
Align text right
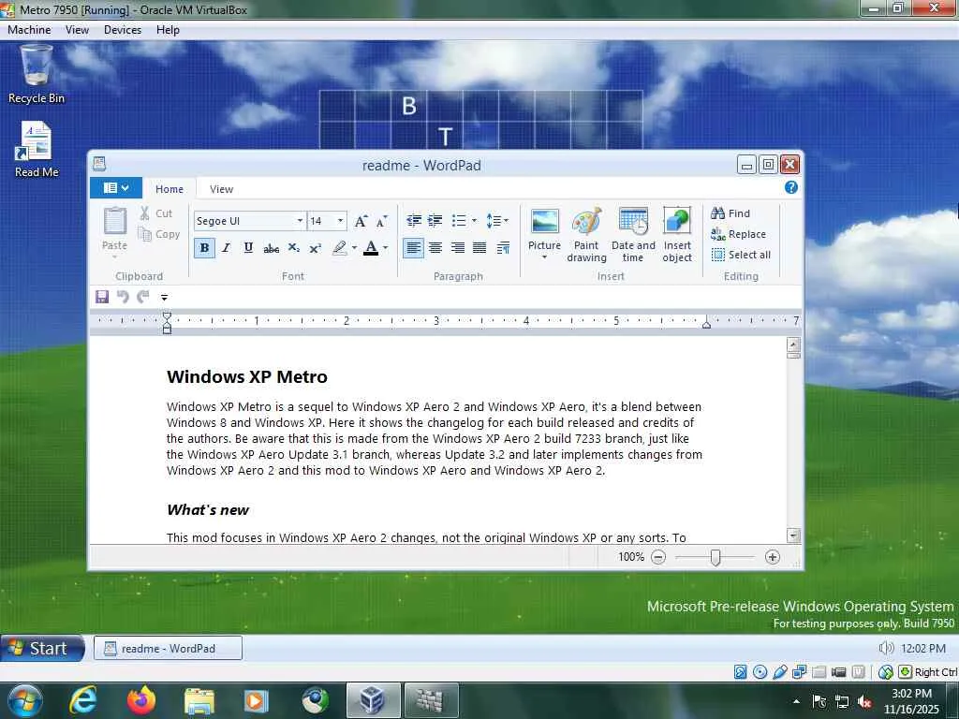457,247
